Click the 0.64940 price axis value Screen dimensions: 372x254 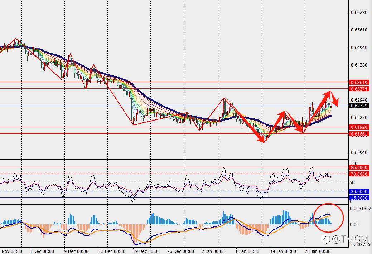click(x=359, y=48)
